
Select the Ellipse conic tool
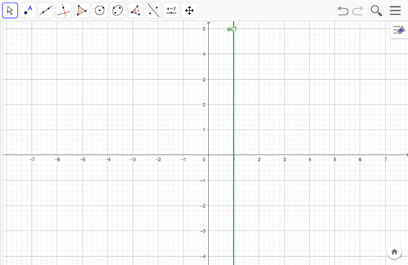[x=117, y=11]
